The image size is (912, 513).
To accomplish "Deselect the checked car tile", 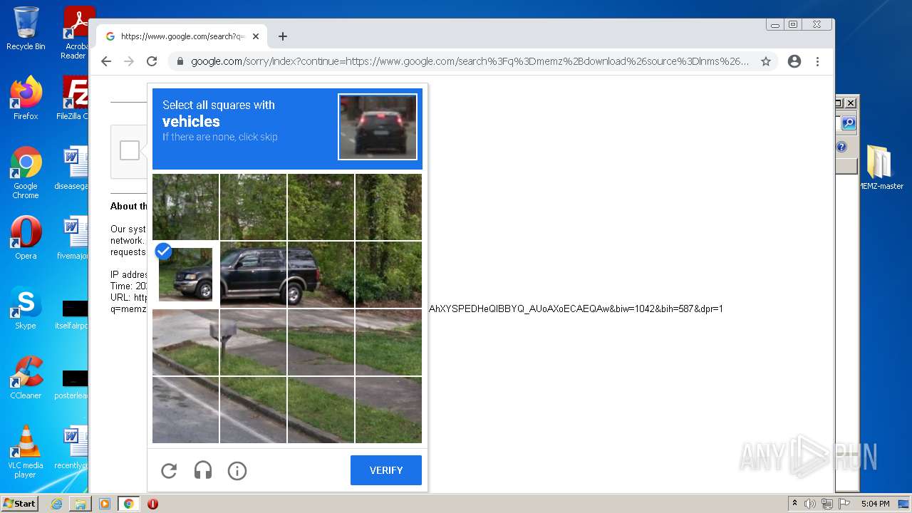I will click(x=185, y=274).
